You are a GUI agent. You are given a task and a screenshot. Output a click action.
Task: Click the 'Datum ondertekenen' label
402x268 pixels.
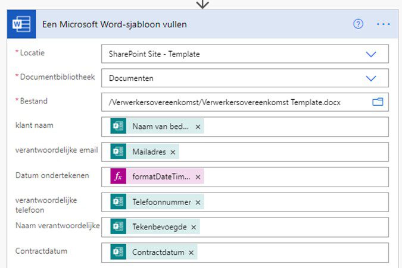click(52, 175)
